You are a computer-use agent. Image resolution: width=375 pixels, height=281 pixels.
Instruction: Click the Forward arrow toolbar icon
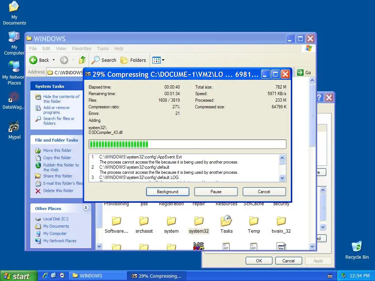[64, 60]
